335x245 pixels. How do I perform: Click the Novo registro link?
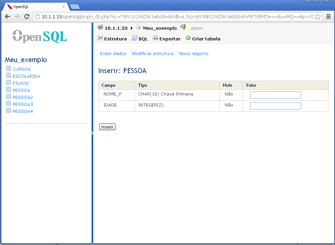click(x=193, y=53)
